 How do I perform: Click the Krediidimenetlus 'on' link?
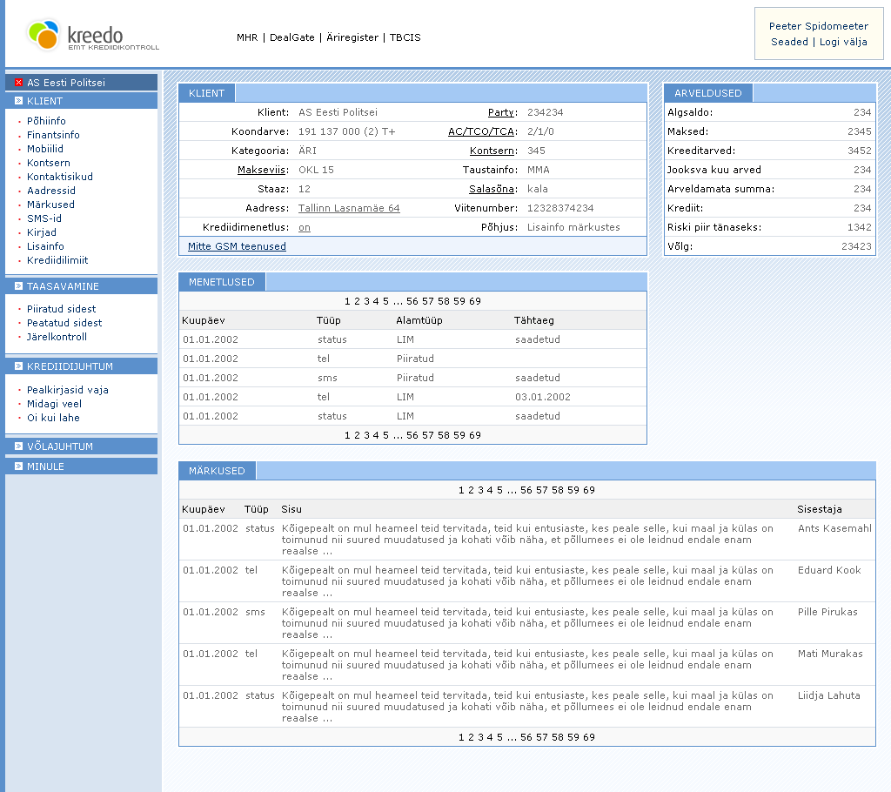305,227
